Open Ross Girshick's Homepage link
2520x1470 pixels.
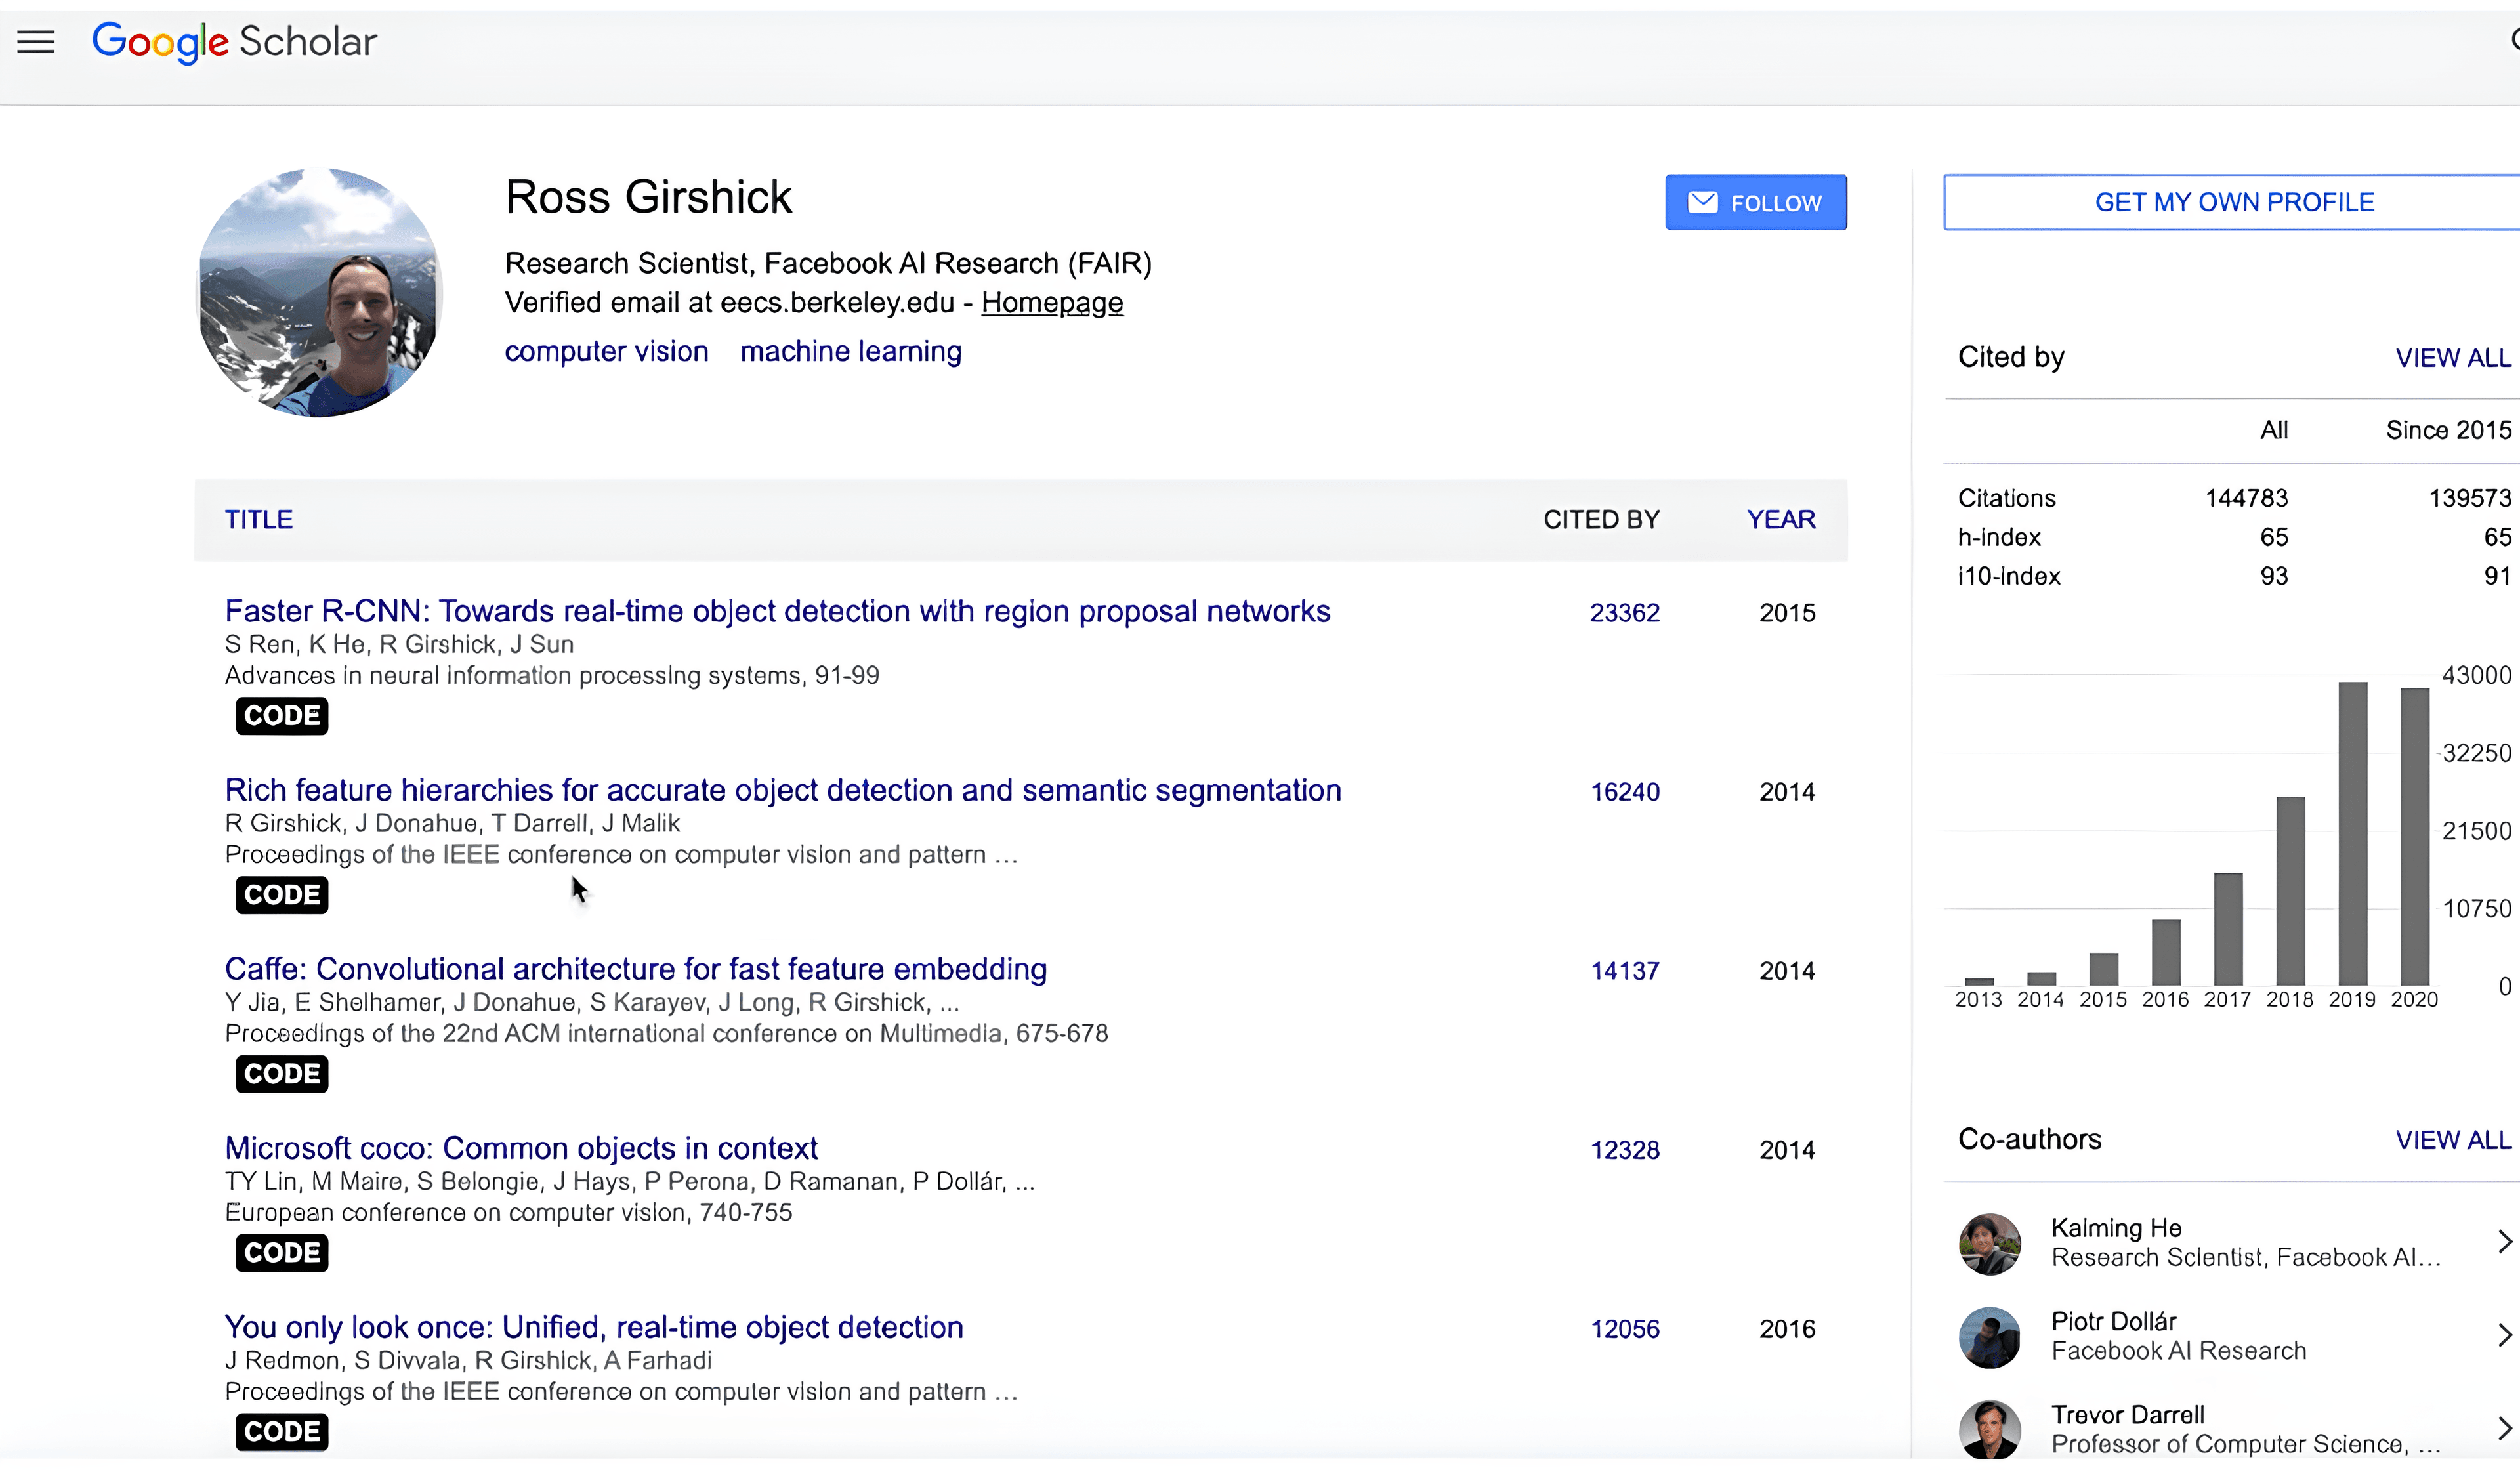click(x=1051, y=302)
